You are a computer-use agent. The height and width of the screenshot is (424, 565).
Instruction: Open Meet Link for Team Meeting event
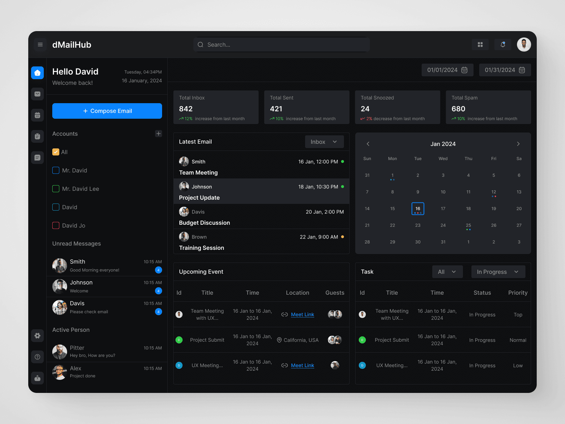[303, 314]
